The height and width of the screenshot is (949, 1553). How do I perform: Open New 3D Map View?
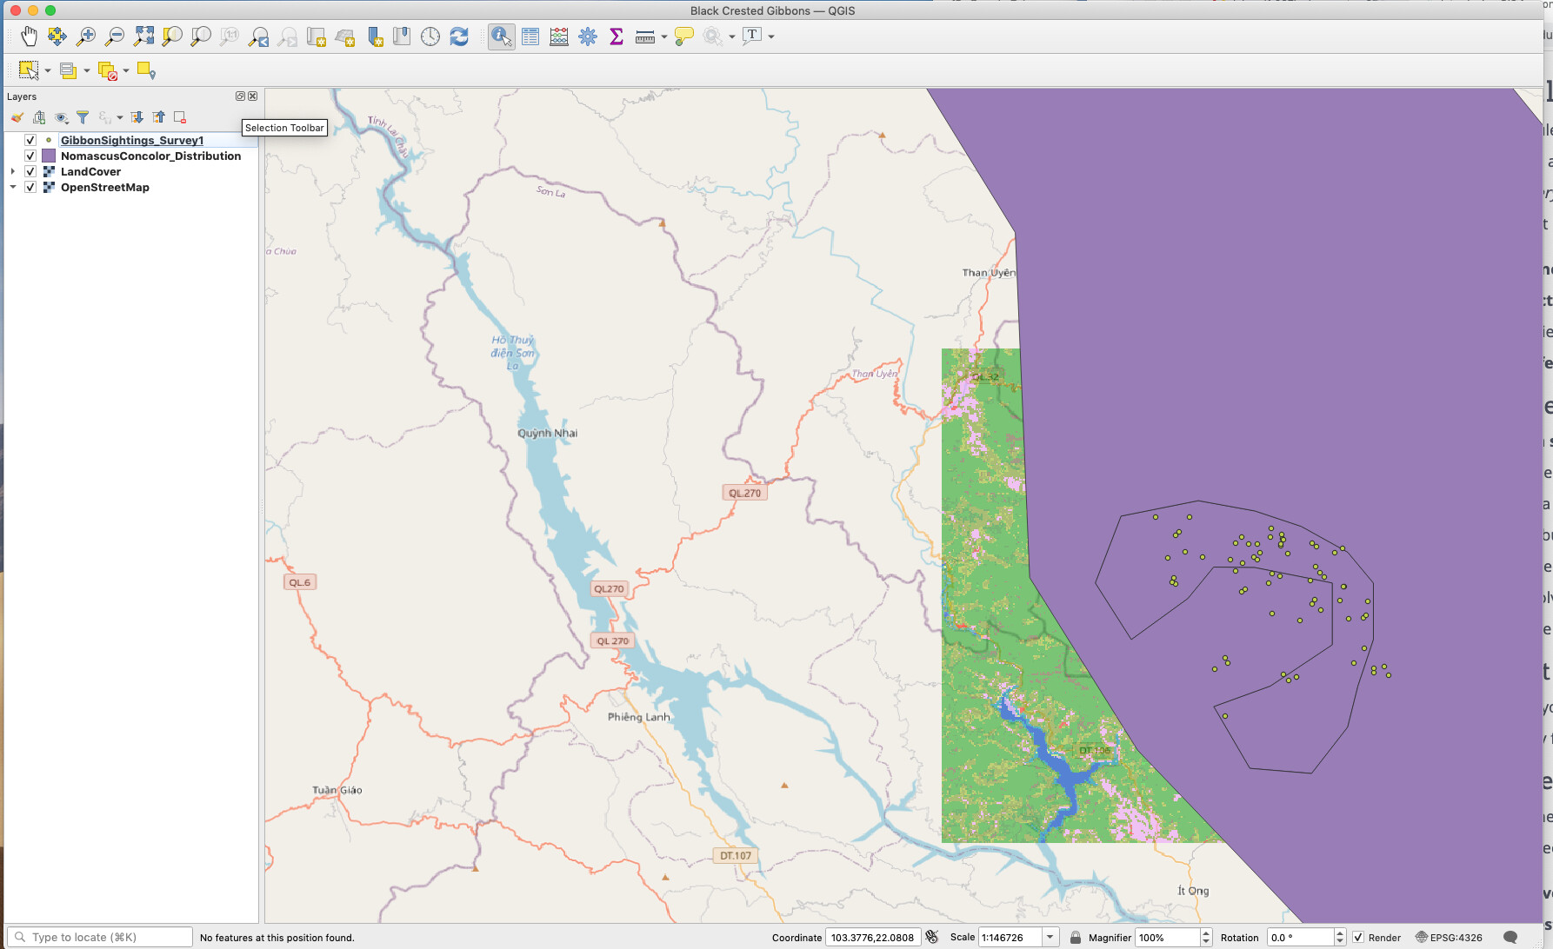(x=345, y=36)
